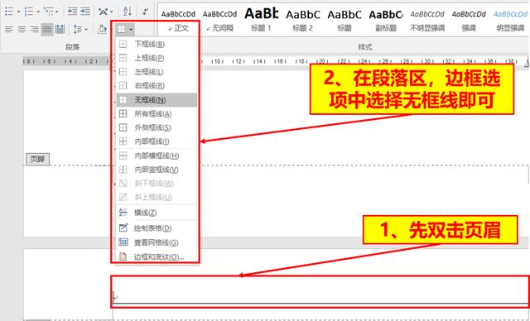Apply the 标题 style
Image resolution: width=530 pixels, height=321 pixels.
344,20
